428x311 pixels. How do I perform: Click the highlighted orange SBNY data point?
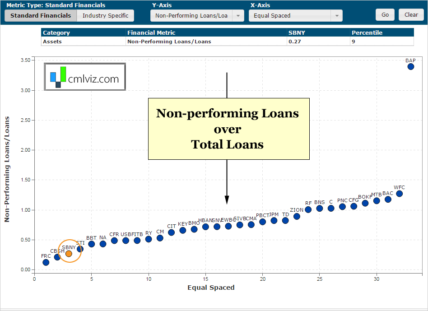coord(69,254)
